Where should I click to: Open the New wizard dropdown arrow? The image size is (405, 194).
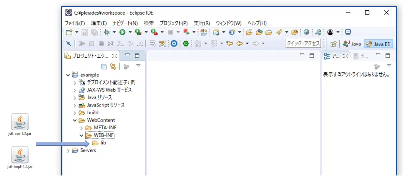77,32
